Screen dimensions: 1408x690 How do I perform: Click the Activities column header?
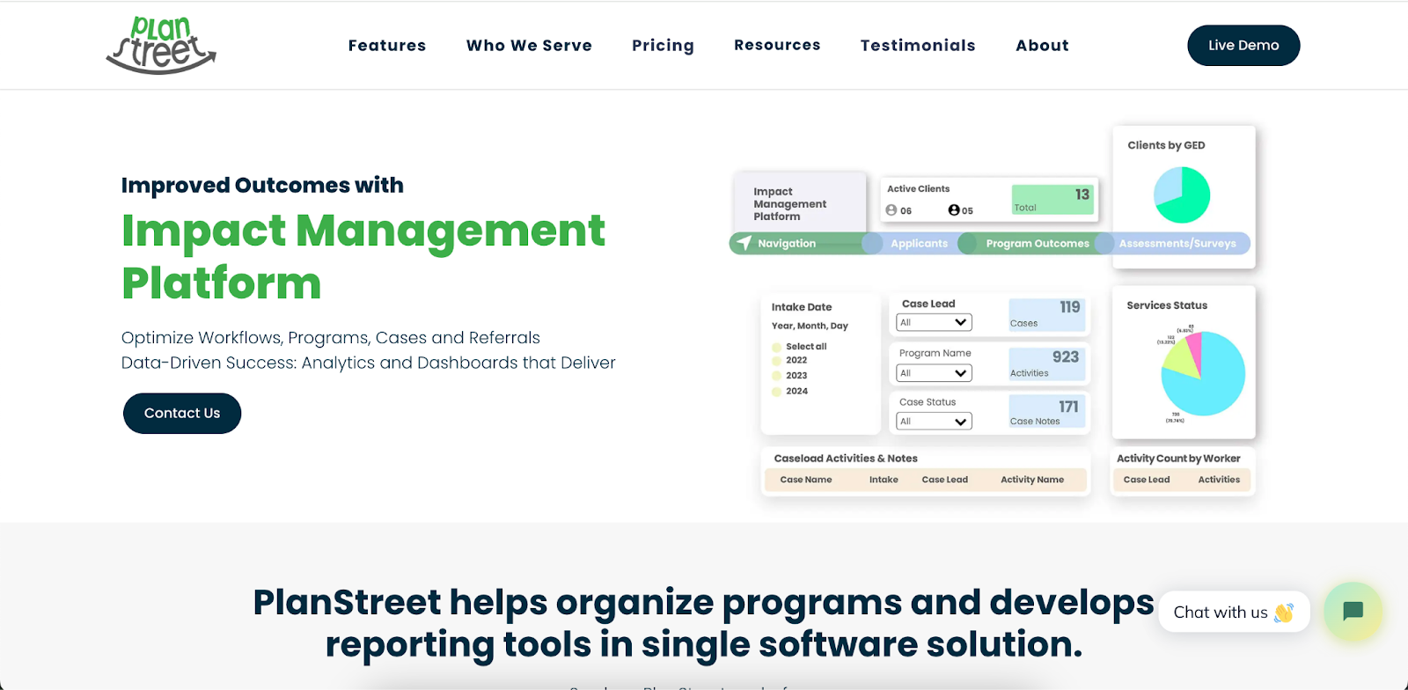pyautogui.click(x=1219, y=480)
